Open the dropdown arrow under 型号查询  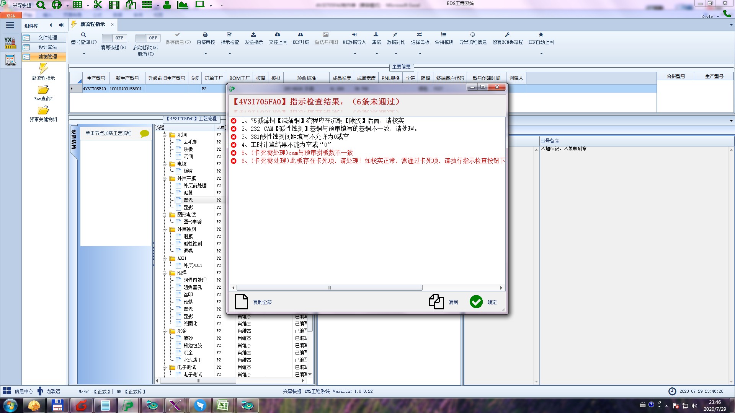(x=84, y=54)
